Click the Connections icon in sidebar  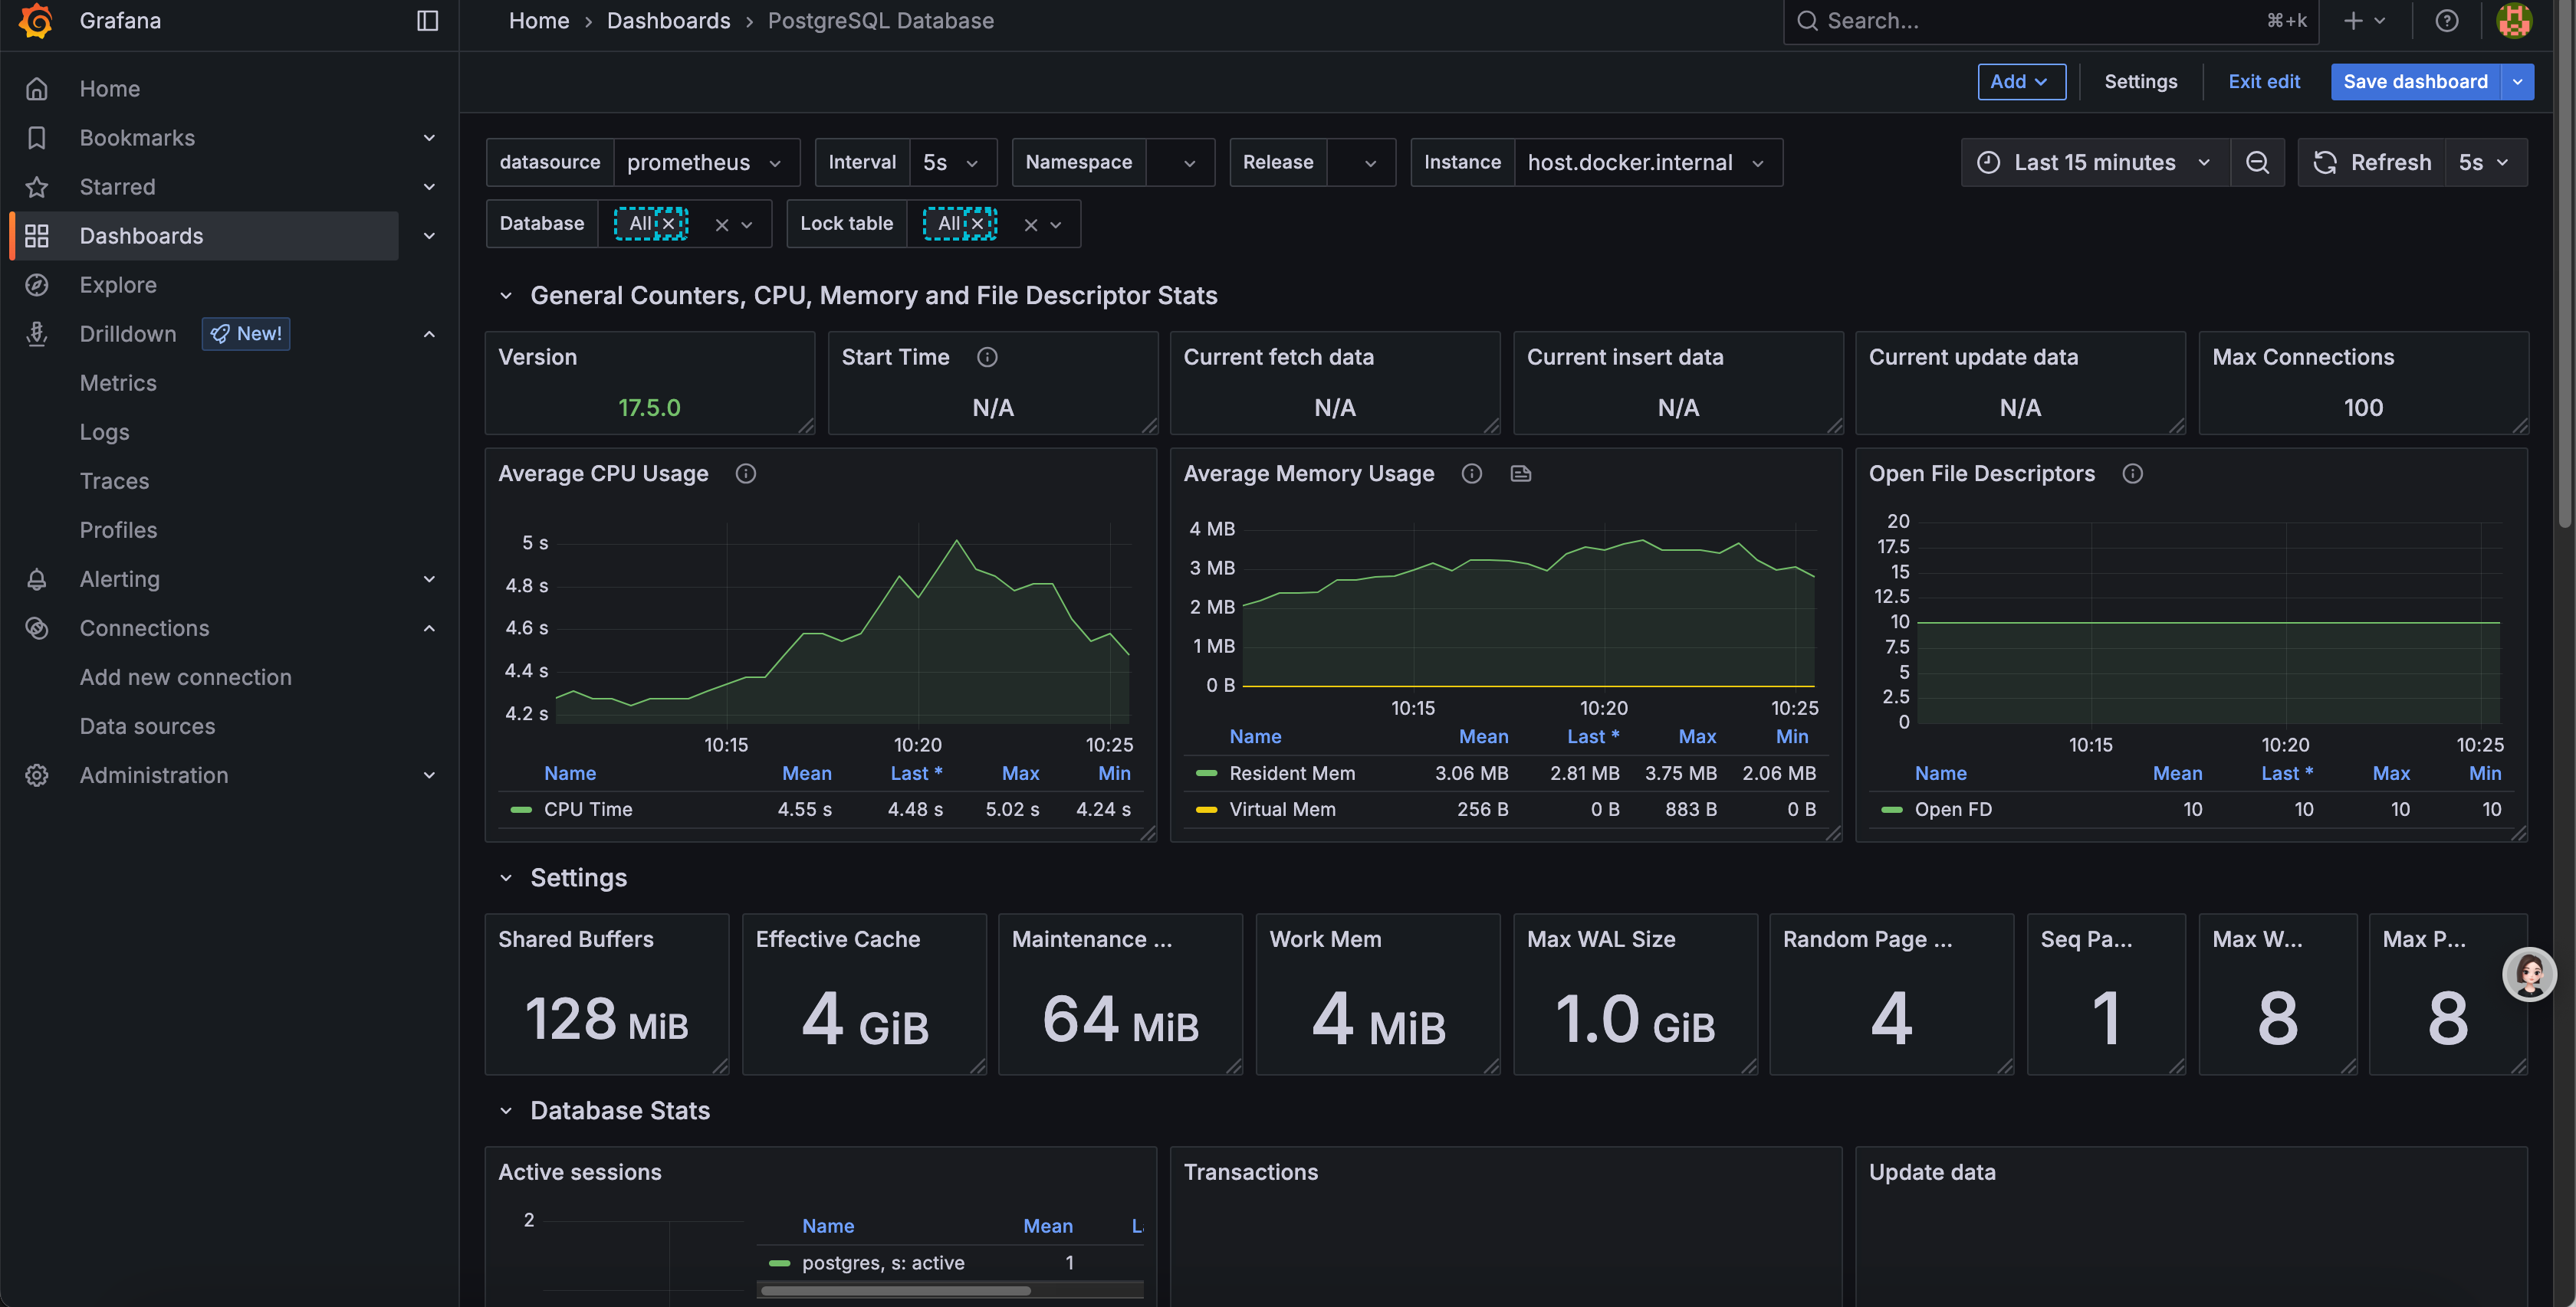(37, 628)
